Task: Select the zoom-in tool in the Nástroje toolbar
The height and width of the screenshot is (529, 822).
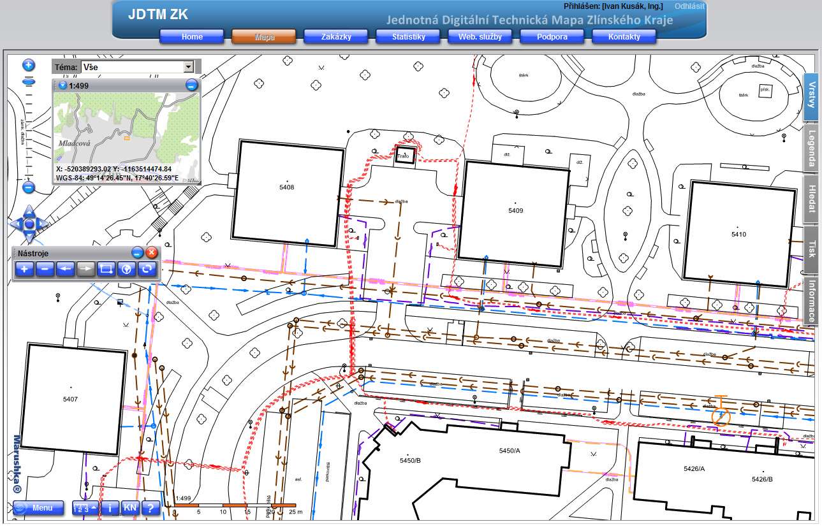Action: (x=25, y=269)
